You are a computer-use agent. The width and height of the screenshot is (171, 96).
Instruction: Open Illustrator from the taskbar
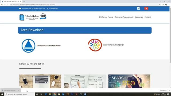[68, 94]
